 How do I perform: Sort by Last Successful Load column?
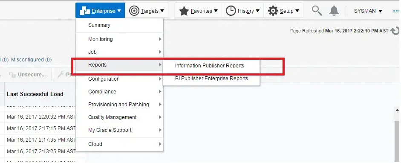(x=35, y=94)
